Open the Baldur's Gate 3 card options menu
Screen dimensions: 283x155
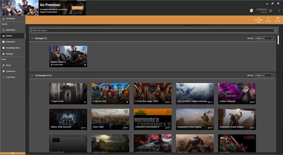(84, 49)
